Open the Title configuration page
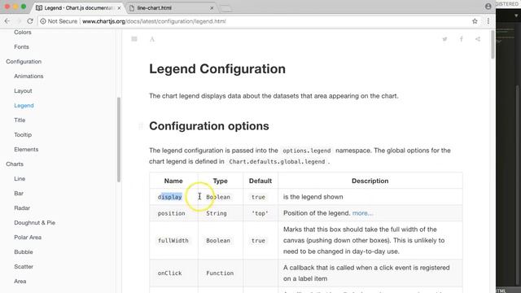The height and width of the screenshot is (293, 521). point(20,120)
